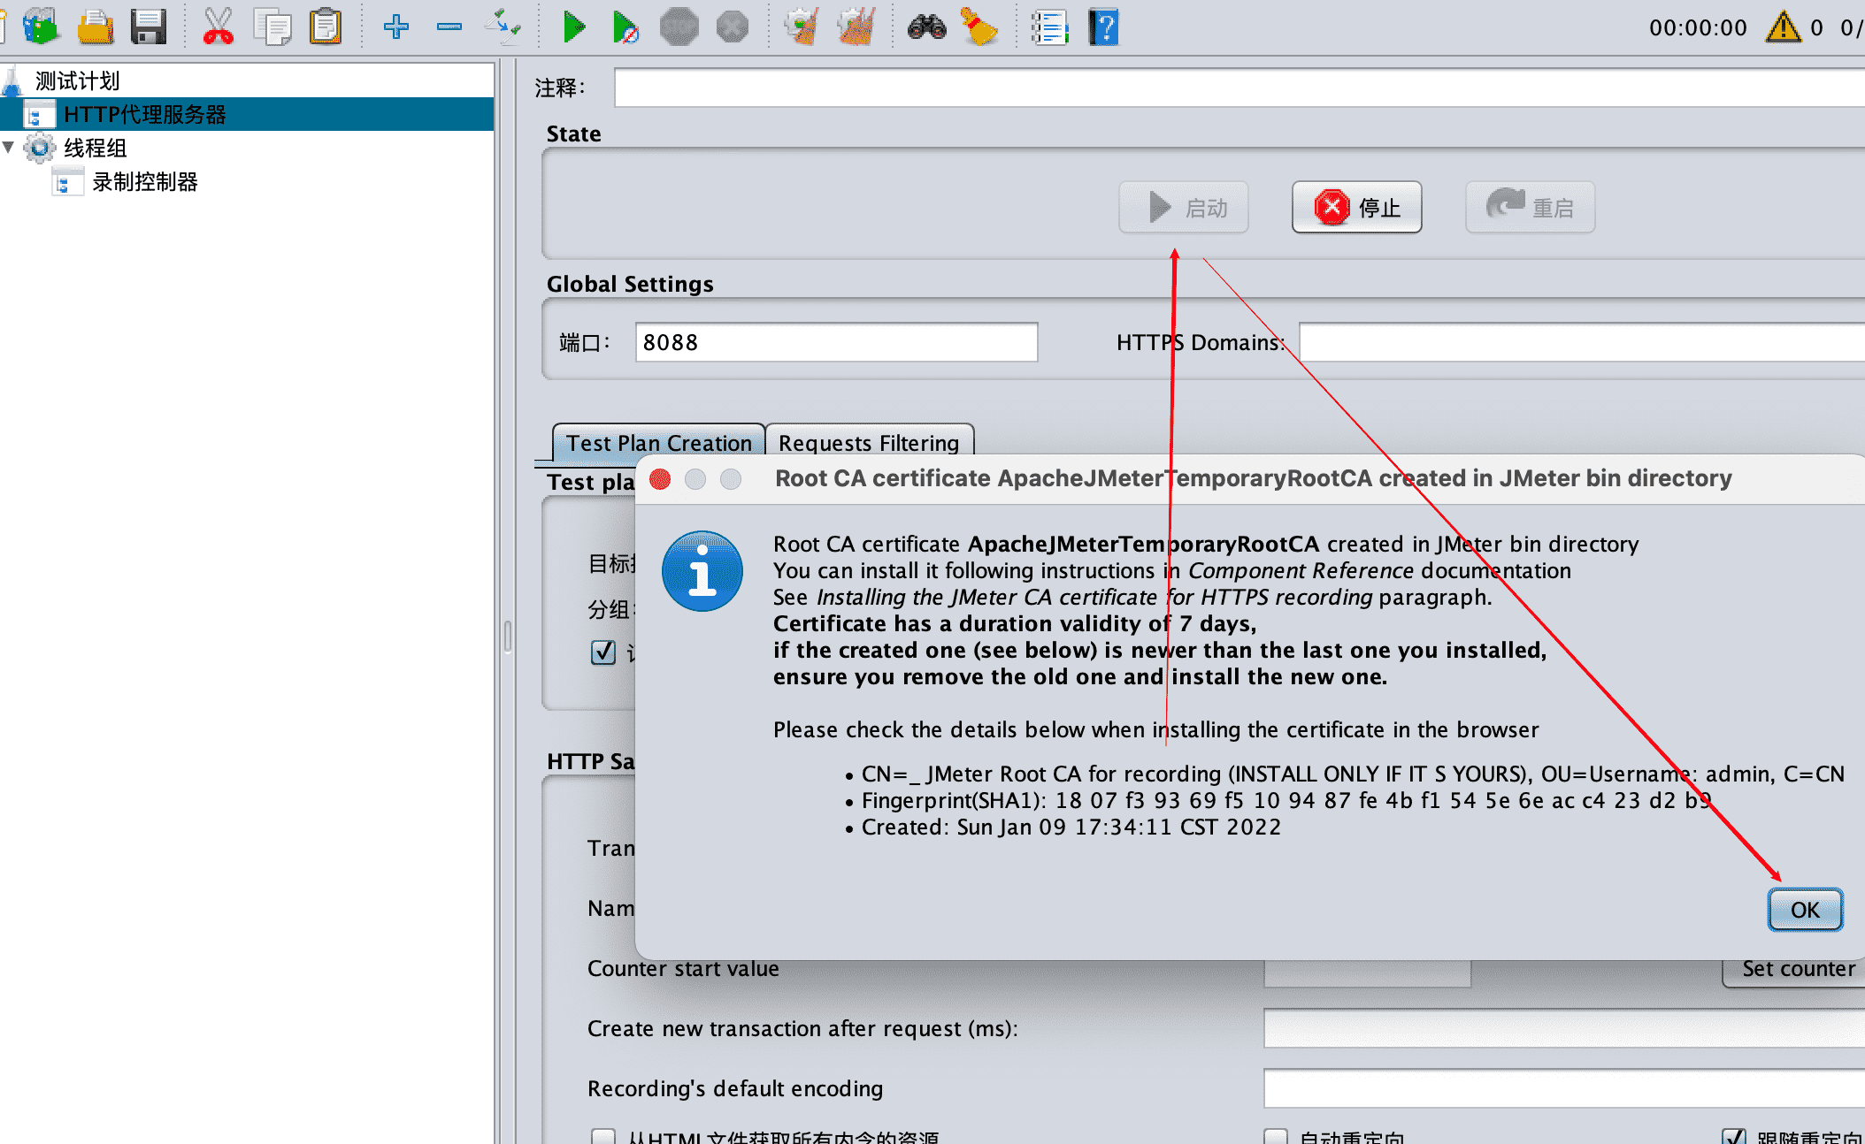Click the Clear results broom icon
This screenshot has width=1865, height=1144.
coord(802,27)
